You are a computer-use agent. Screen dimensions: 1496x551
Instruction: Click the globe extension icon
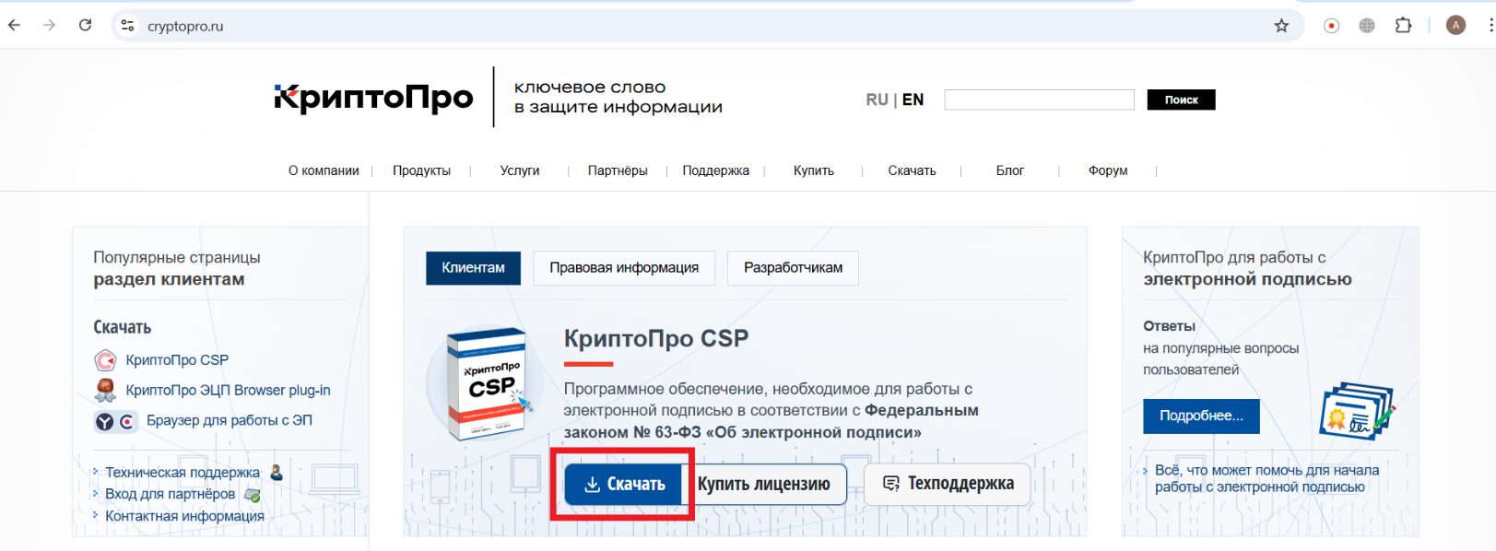point(1367,26)
